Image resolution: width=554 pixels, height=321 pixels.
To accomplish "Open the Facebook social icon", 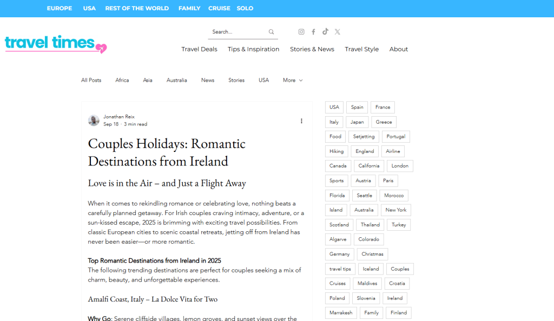I will (313, 32).
